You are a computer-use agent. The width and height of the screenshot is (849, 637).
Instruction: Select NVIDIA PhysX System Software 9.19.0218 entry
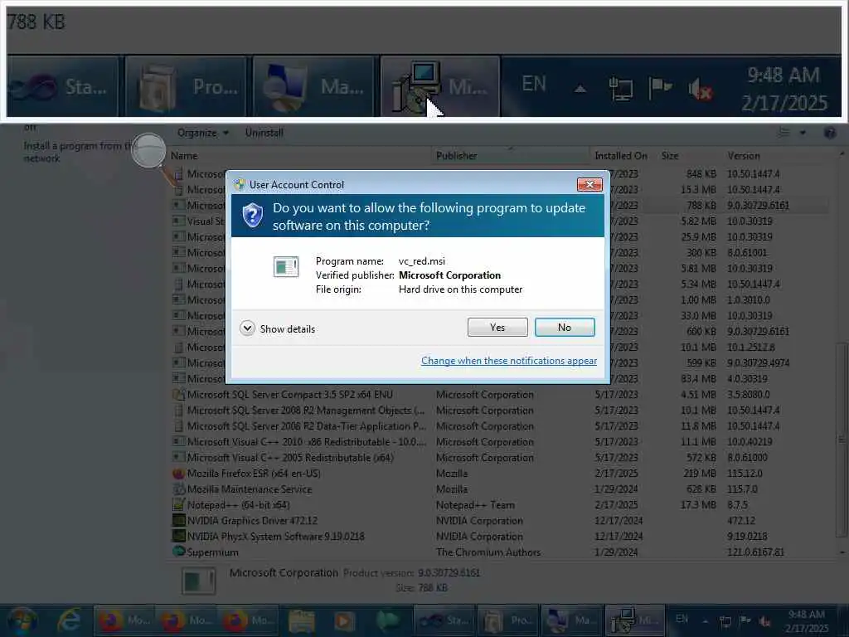pos(498,537)
